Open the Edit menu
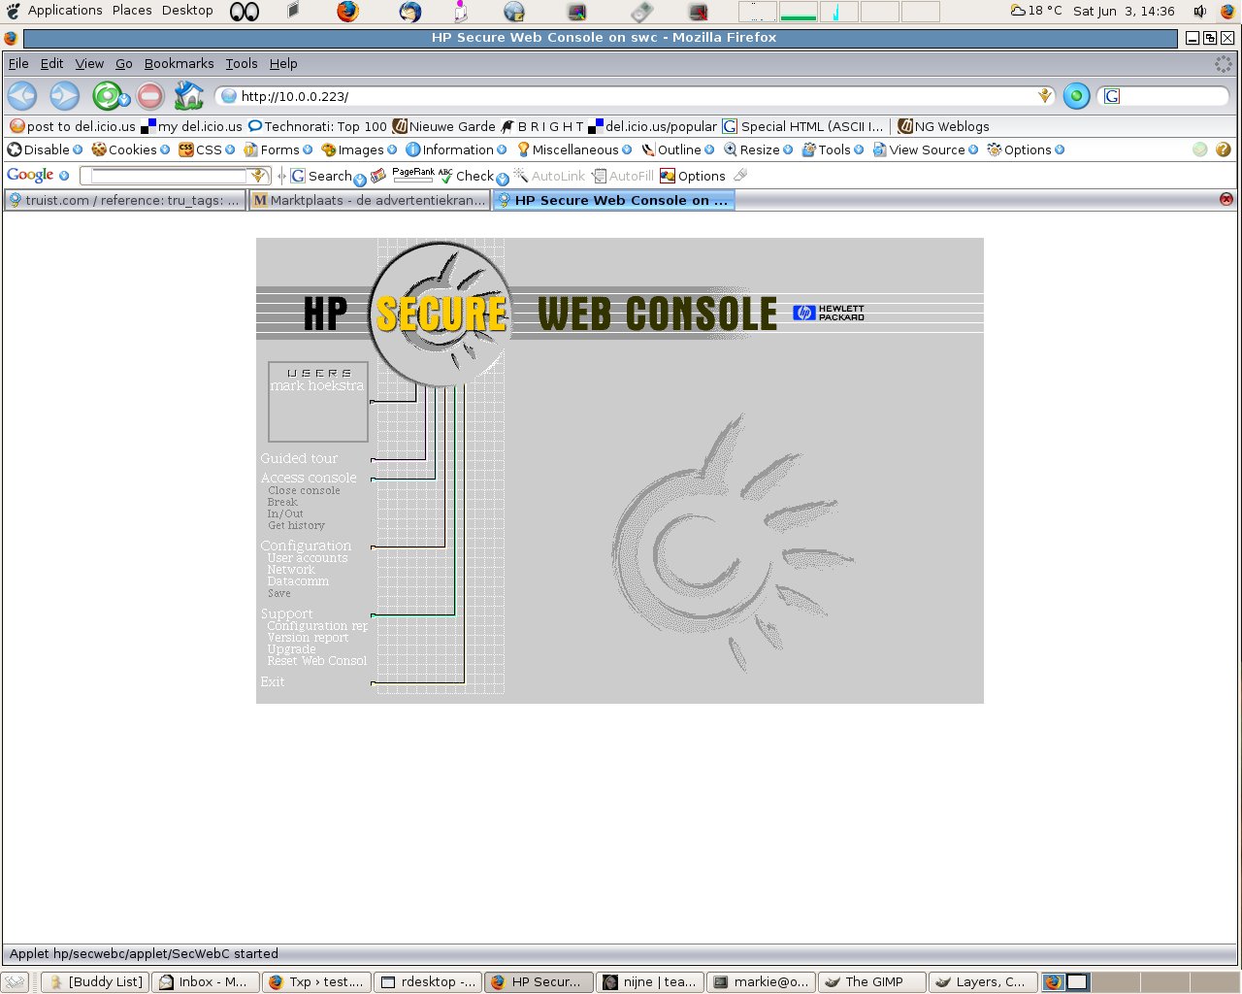Image resolution: width=1242 pixels, height=994 pixels. pos(51,63)
